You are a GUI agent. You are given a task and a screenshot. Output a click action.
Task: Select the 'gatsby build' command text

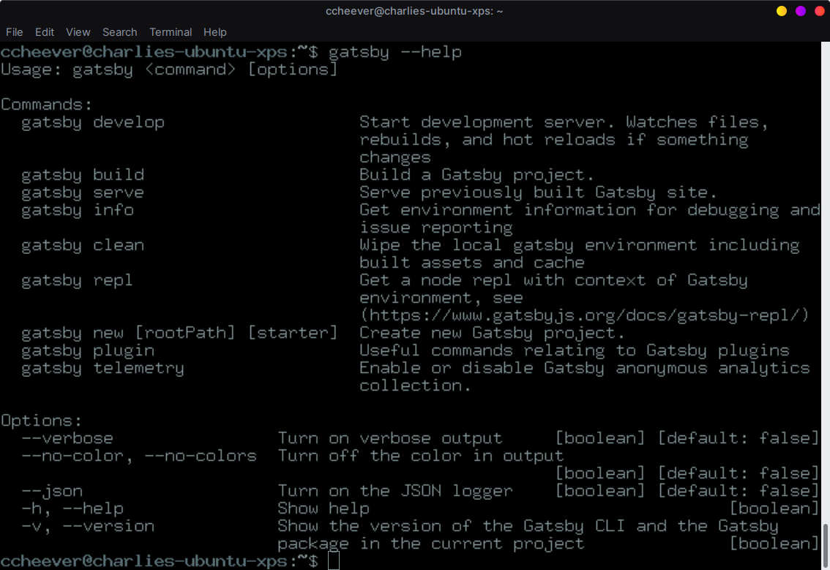[x=81, y=174]
